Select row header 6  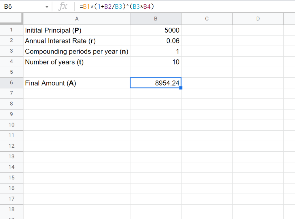pos(12,83)
